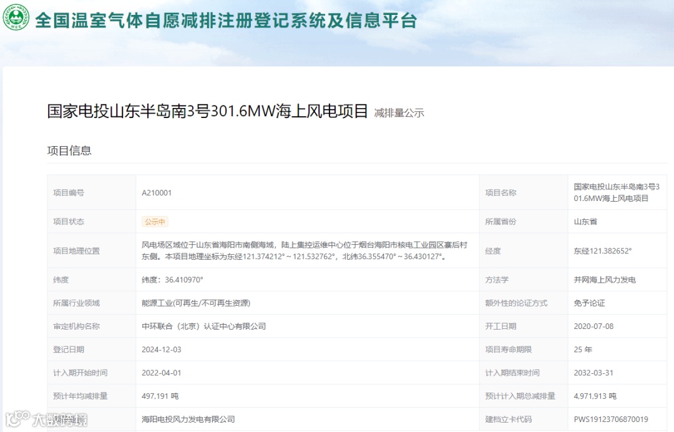This screenshot has width=674, height=432.
Task: Select the 经度 label cell
Action: point(524,250)
